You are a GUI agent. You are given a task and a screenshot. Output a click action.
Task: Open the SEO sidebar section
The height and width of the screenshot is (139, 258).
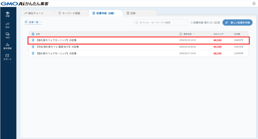tap(8, 25)
